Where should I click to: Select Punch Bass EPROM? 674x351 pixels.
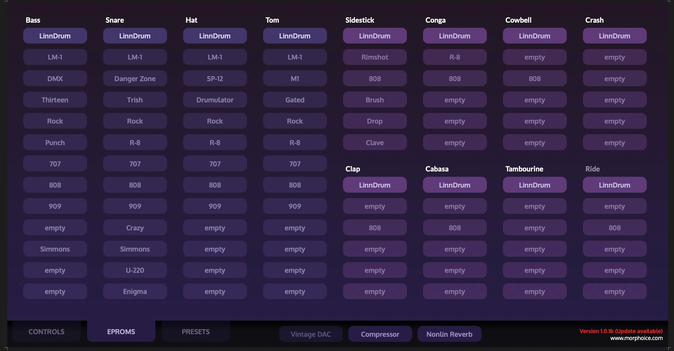(55, 142)
